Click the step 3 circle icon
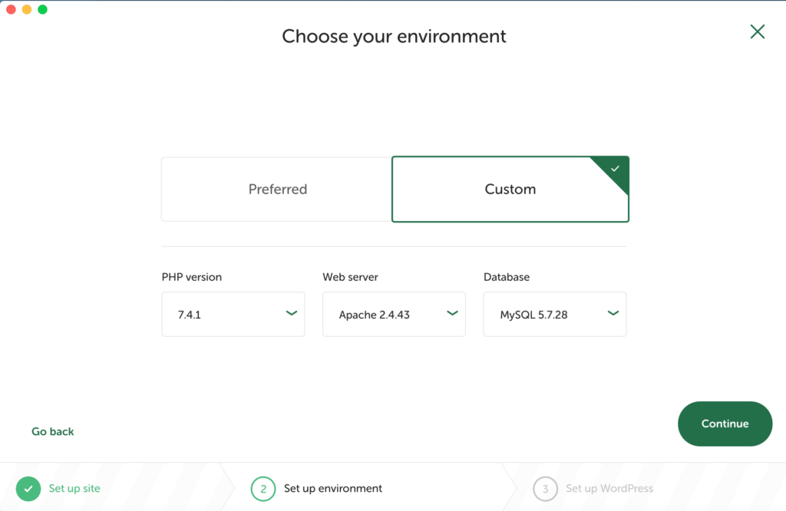 pos(546,489)
